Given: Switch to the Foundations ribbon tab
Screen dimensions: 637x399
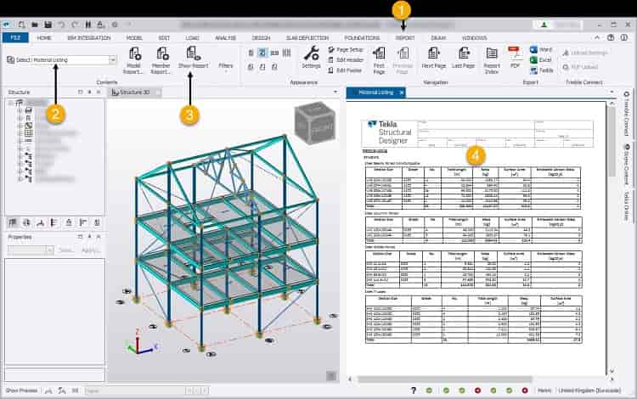Looking at the screenshot, I should click(362, 38).
